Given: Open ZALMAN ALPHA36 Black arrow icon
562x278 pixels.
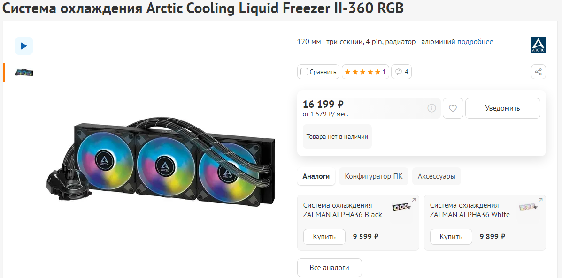Looking at the screenshot, I should (x=414, y=200).
